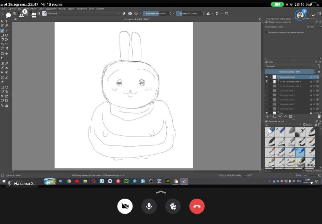This screenshot has width=322, height=224.
Task: Raise hand using the hand icon
Action: coord(173,206)
